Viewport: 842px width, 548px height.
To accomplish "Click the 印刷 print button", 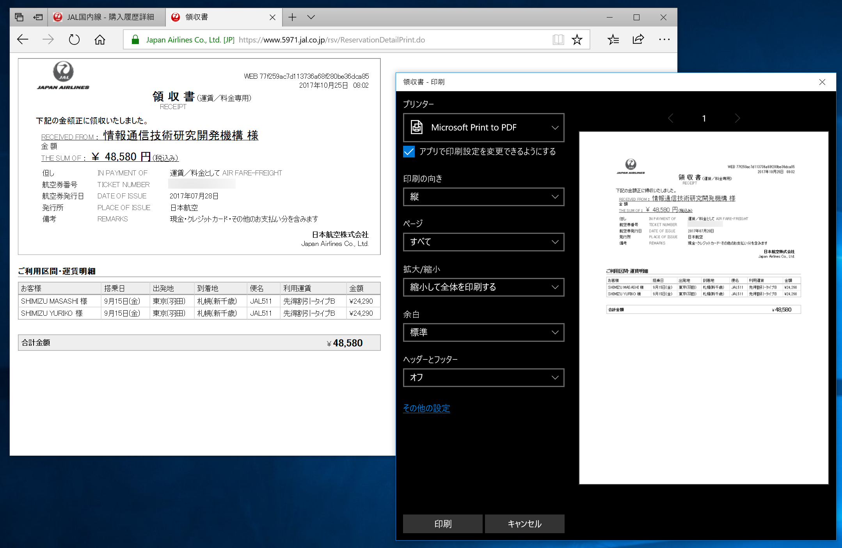I will pos(443,524).
